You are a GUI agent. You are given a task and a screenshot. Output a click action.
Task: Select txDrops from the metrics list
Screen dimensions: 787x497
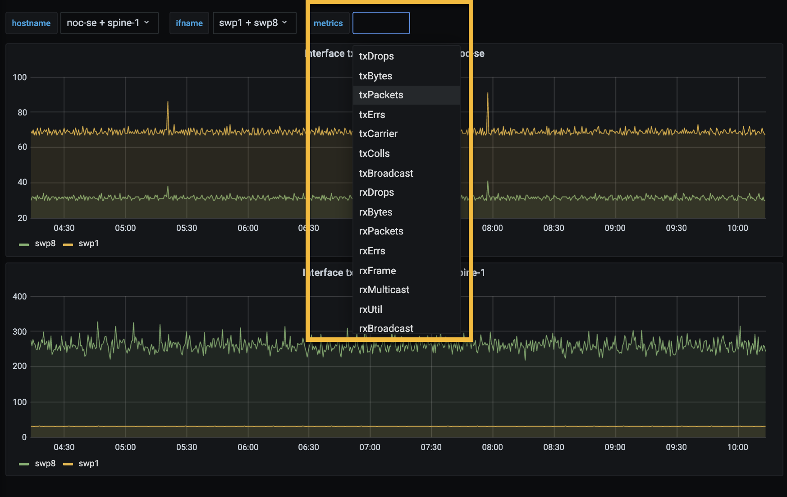coord(376,56)
